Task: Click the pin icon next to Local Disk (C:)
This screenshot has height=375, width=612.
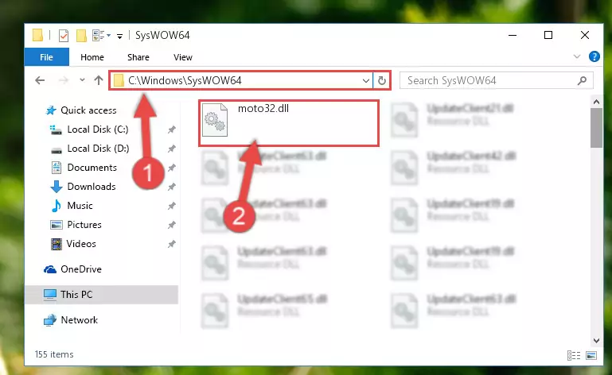Action: [172, 130]
